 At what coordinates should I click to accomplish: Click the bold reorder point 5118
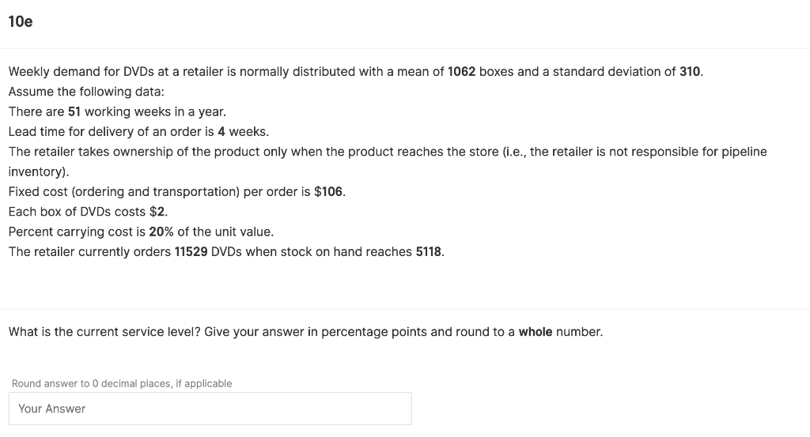pyautogui.click(x=428, y=252)
